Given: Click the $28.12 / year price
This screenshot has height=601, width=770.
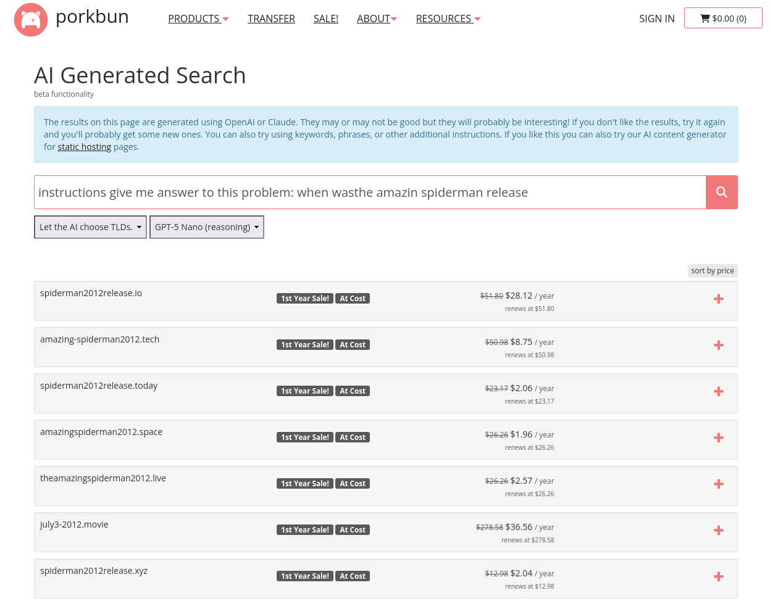Looking at the screenshot, I should [x=530, y=296].
